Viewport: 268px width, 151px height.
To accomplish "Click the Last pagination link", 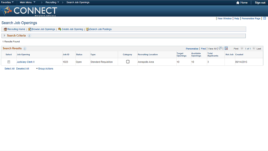I will point(259,49).
